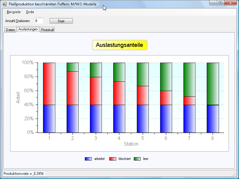Click the red blocked segment of station 3
The width and height of the screenshot is (239, 179).
click(96, 91)
